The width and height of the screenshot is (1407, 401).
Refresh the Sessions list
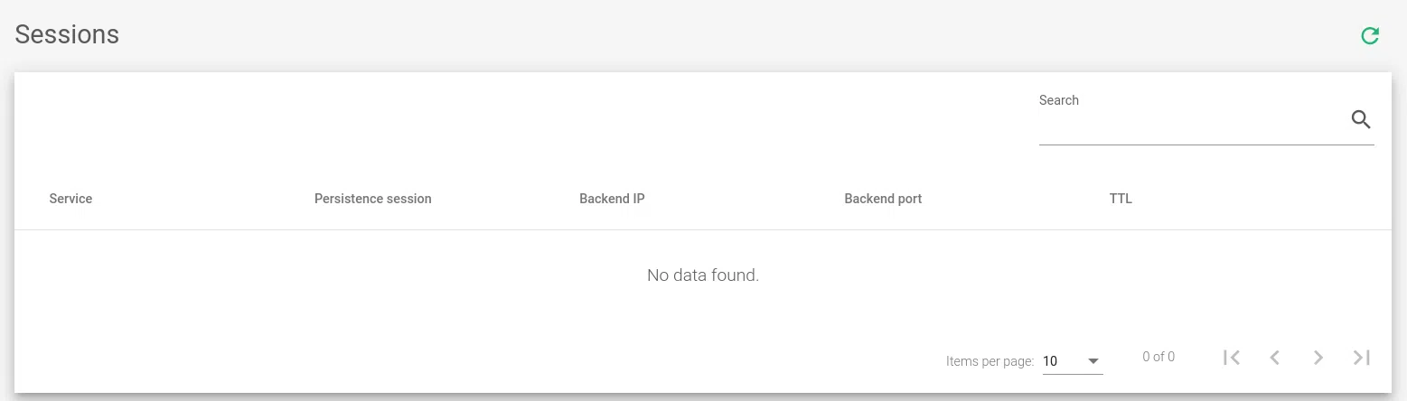pos(1370,36)
